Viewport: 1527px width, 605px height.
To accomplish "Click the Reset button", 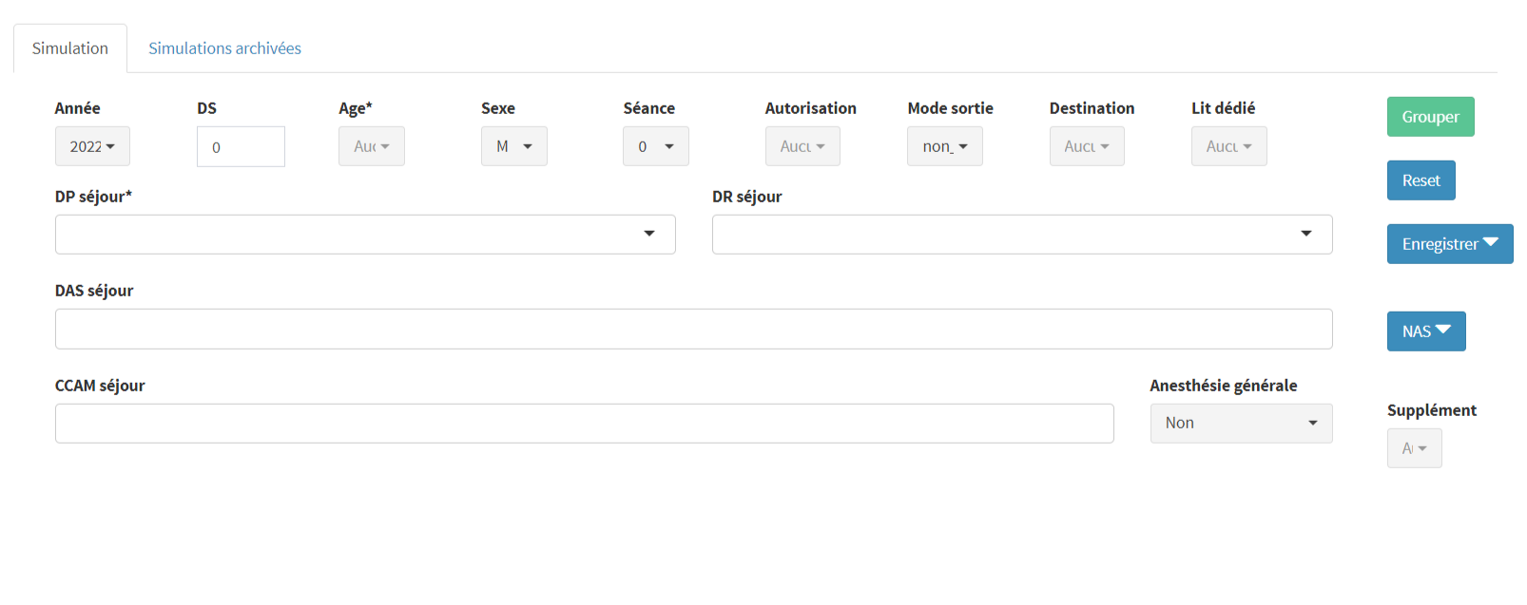I will click(1421, 180).
